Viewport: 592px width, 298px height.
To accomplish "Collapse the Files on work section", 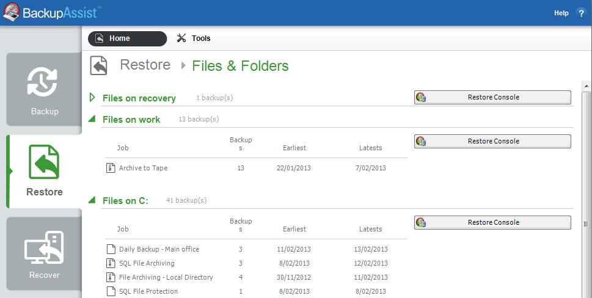I will pyautogui.click(x=92, y=119).
